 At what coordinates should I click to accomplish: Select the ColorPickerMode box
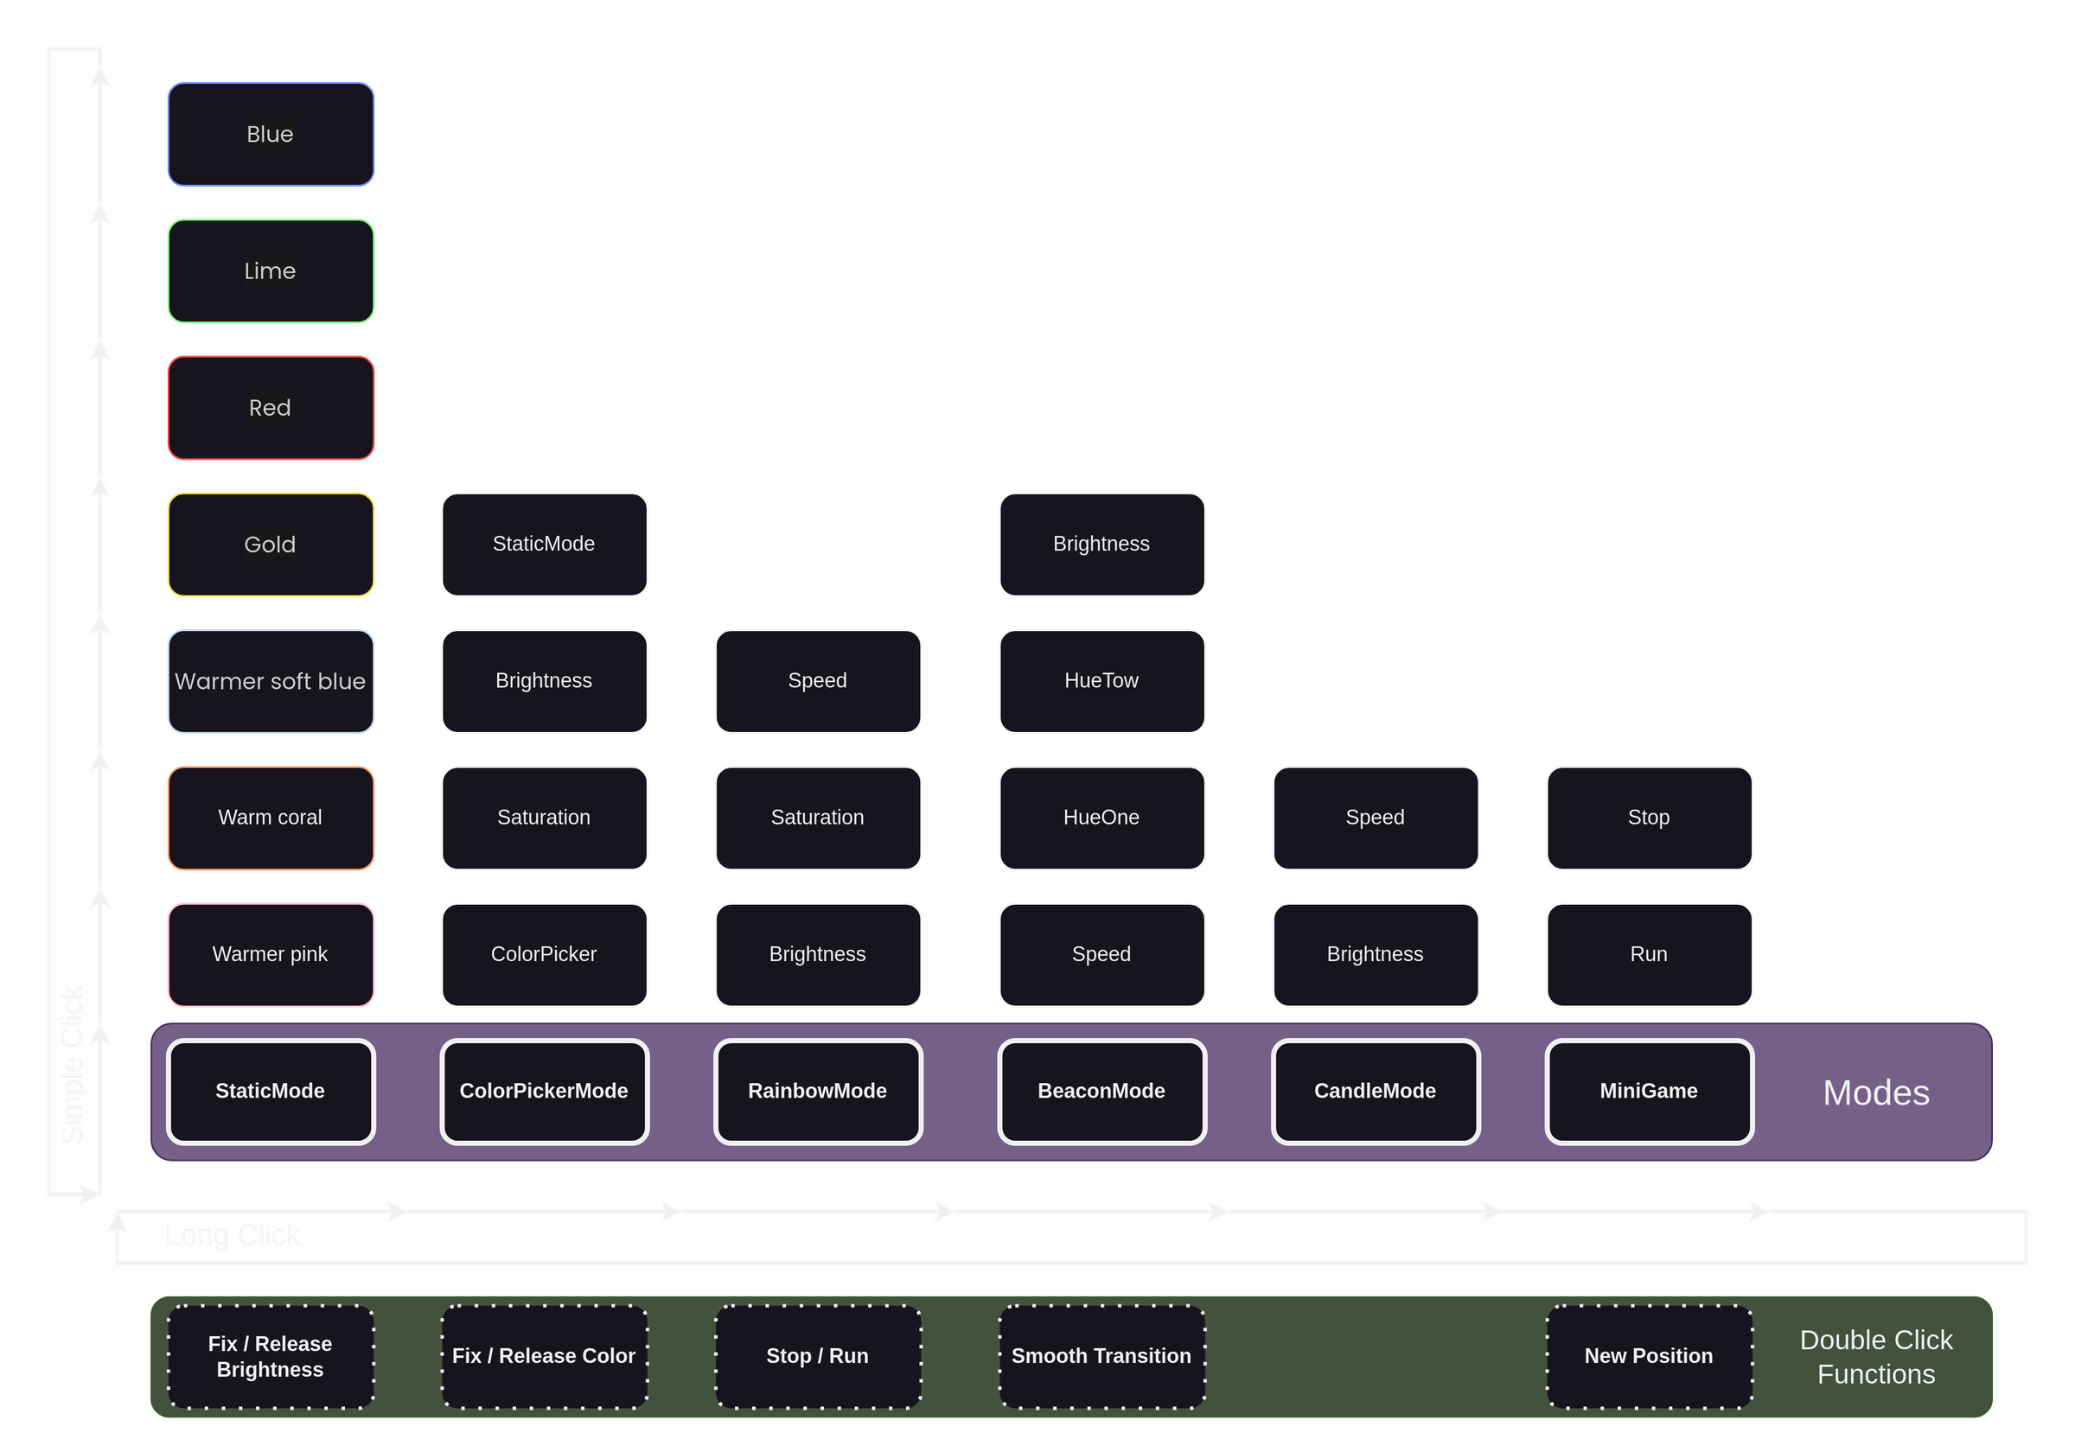tap(544, 1092)
